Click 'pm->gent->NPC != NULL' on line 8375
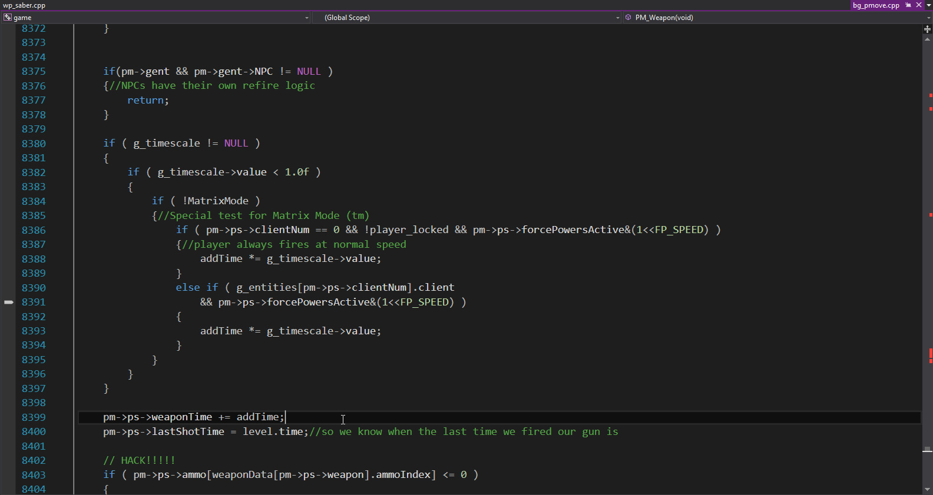This screenshot has height=495, width=933. pos(257,71)
